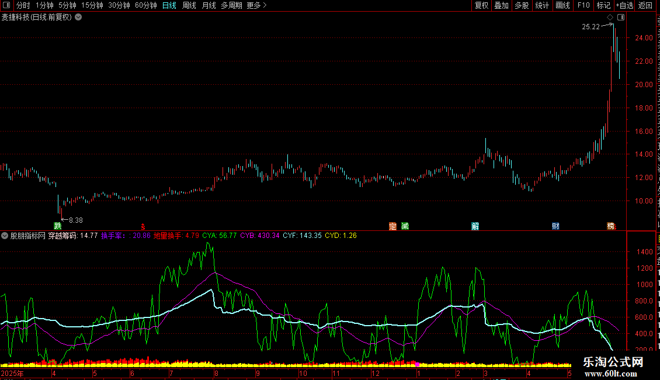660x380 pixels.
Task: Click the 标记 mark button
Action: coord(603,5)
